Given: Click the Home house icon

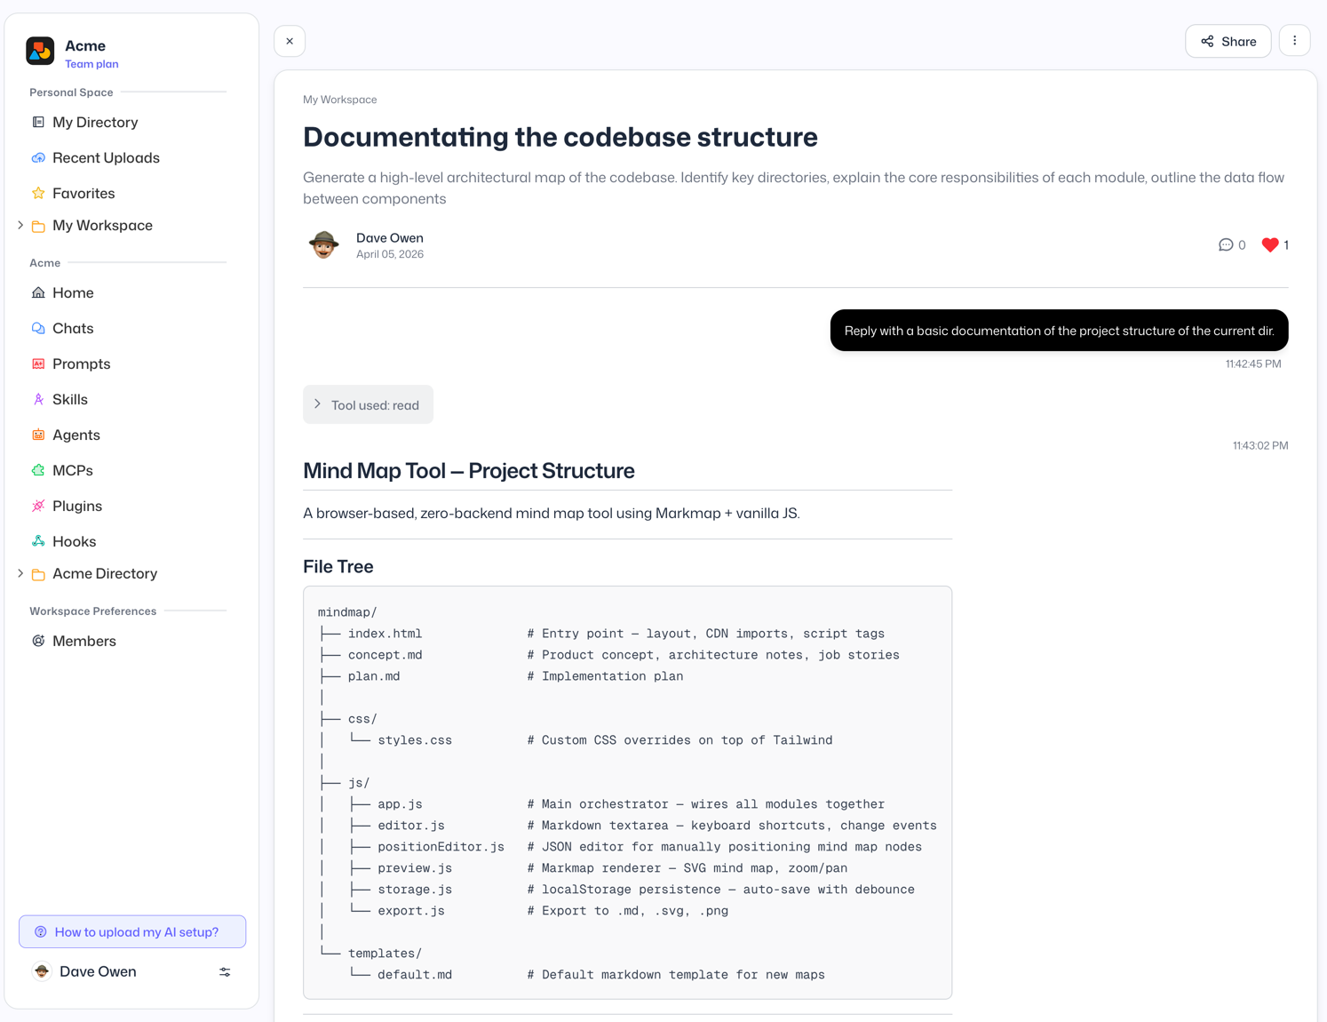Looking at the screenshot, I should [38, 292].
